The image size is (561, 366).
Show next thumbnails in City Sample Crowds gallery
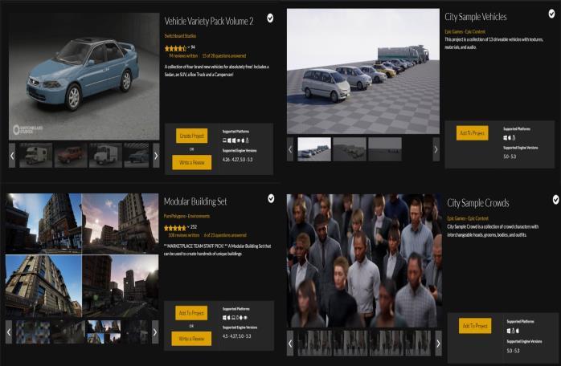[438, 344]
